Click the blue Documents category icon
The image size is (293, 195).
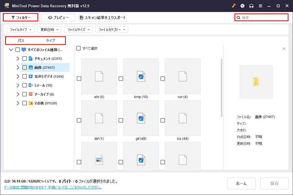pos(31,58)
